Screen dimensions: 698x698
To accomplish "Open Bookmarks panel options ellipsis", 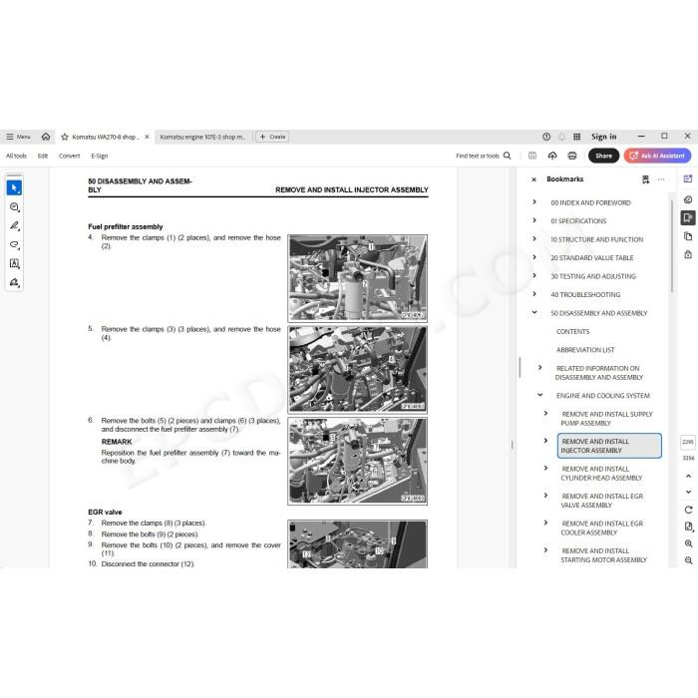I will tap(661, 179).
